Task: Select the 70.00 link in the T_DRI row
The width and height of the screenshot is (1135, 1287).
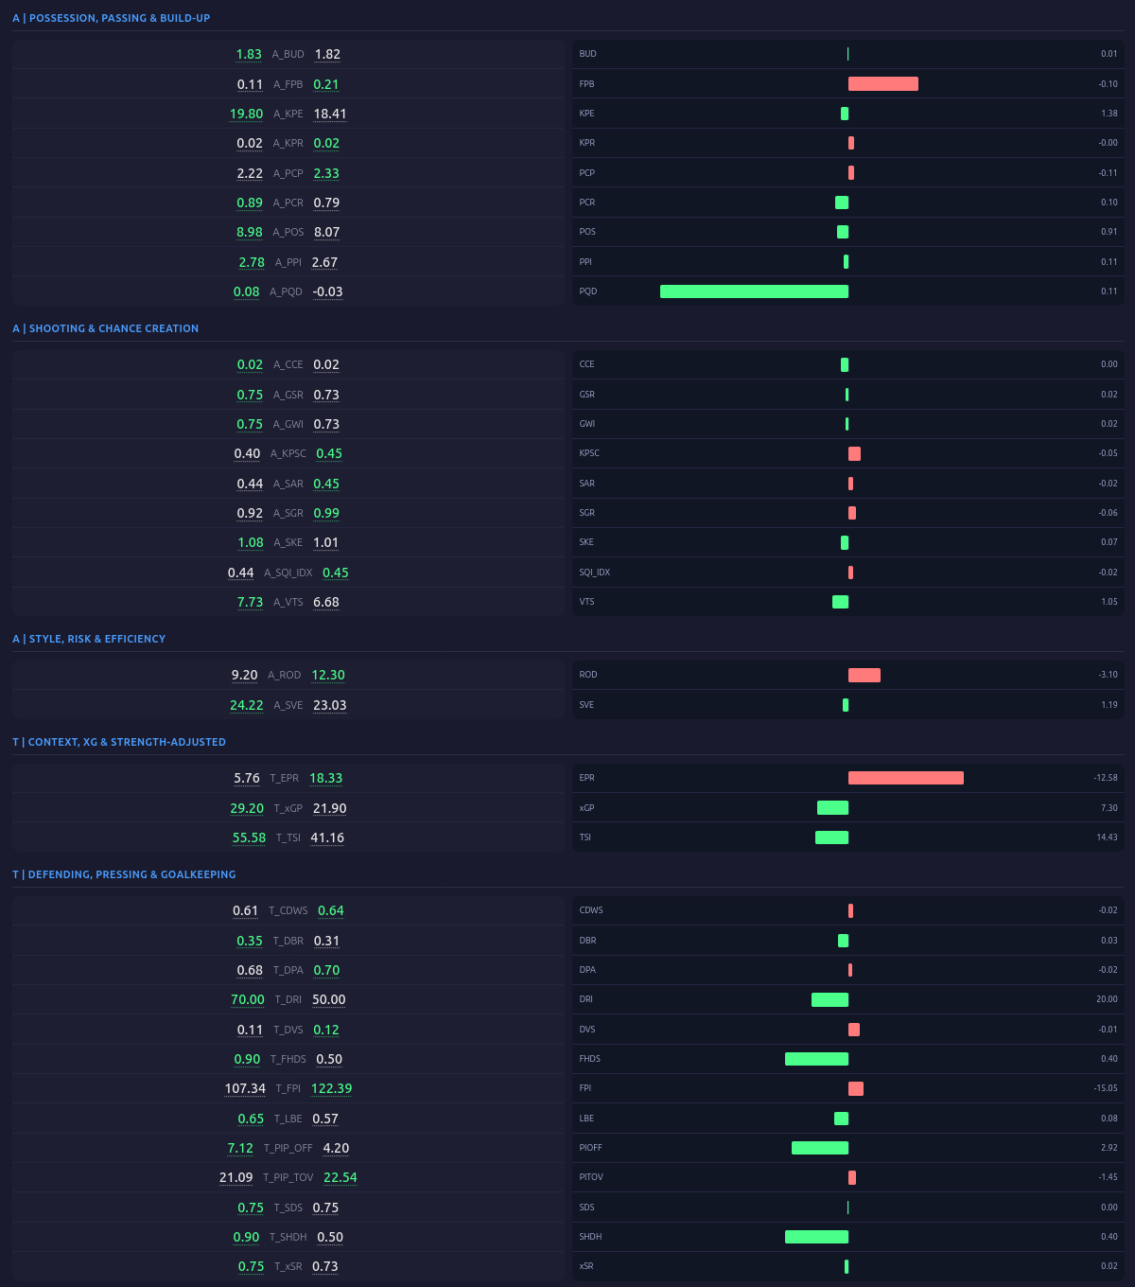Action: 247,999
